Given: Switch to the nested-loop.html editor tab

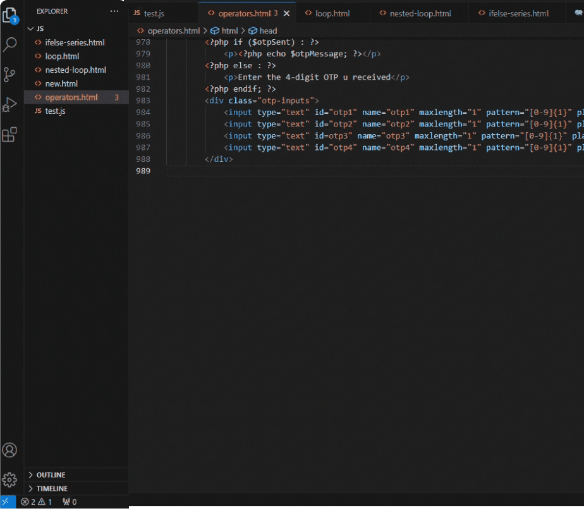Looking at the screenshot, I should pyautogui.click(x=420, y=13).
